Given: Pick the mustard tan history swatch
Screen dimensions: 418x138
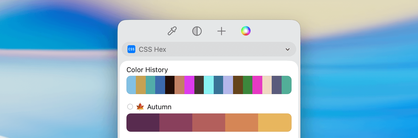Looking at the screenshot, I should [x=141, y=85].
